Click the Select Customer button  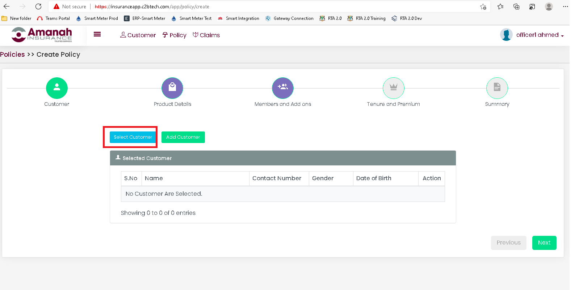133,137
